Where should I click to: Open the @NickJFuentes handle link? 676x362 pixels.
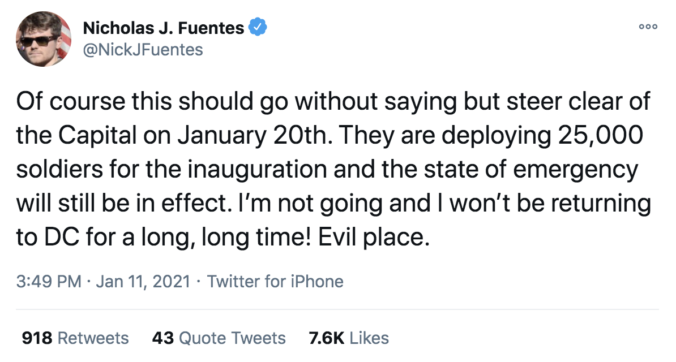coord(143,50)
